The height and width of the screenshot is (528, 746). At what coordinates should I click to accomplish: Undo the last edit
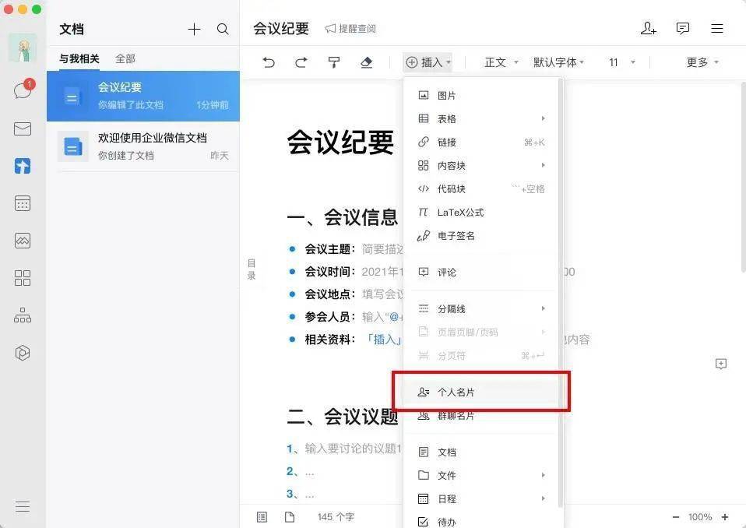pyautogui.click(x=269, y=62)
